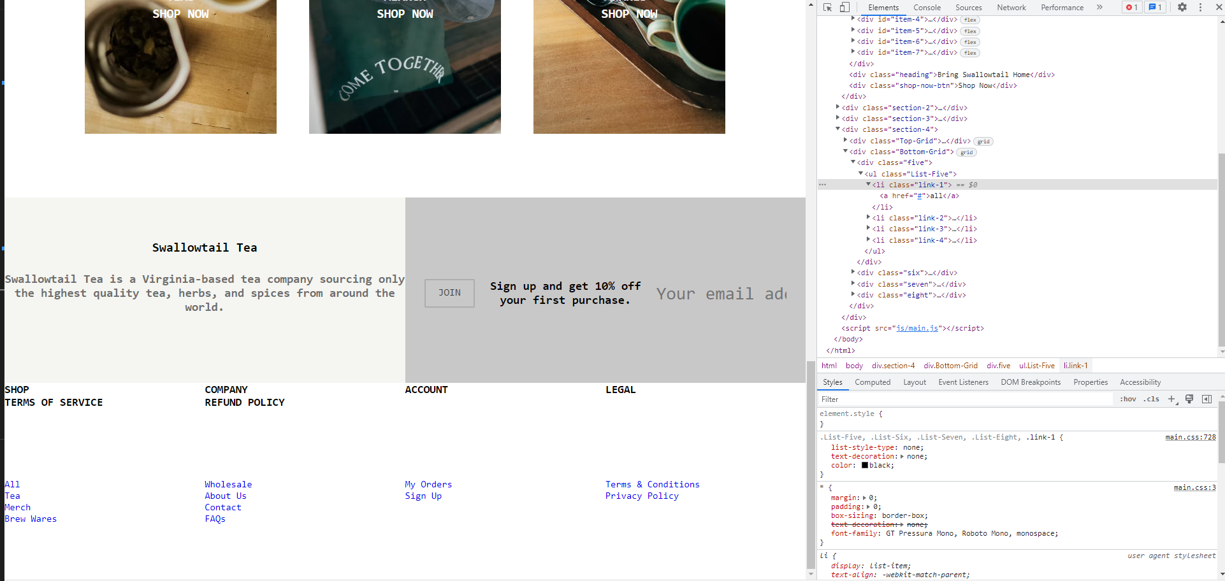Click the Privacy Policy footer link
The image size is (1225, 581).
(x=642, y=496)
